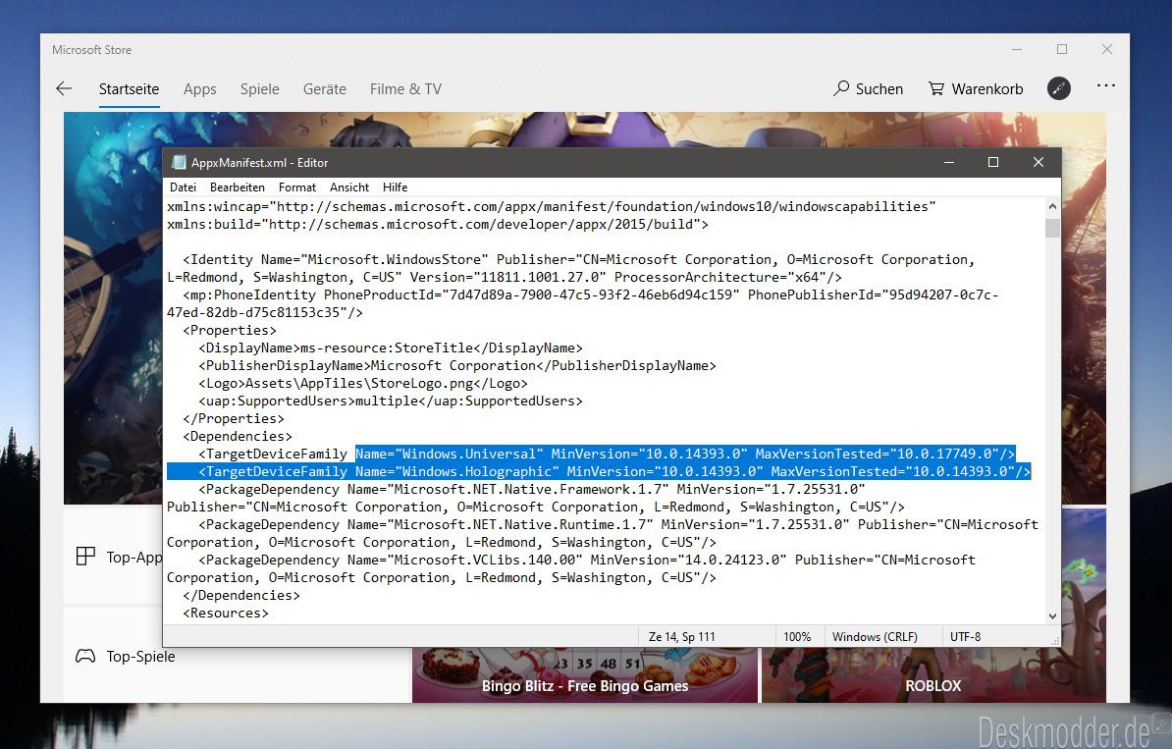The height and width of the screenshot is (749, 1172).
Task: Click the Editor window resize grip
Action: 1054,641
